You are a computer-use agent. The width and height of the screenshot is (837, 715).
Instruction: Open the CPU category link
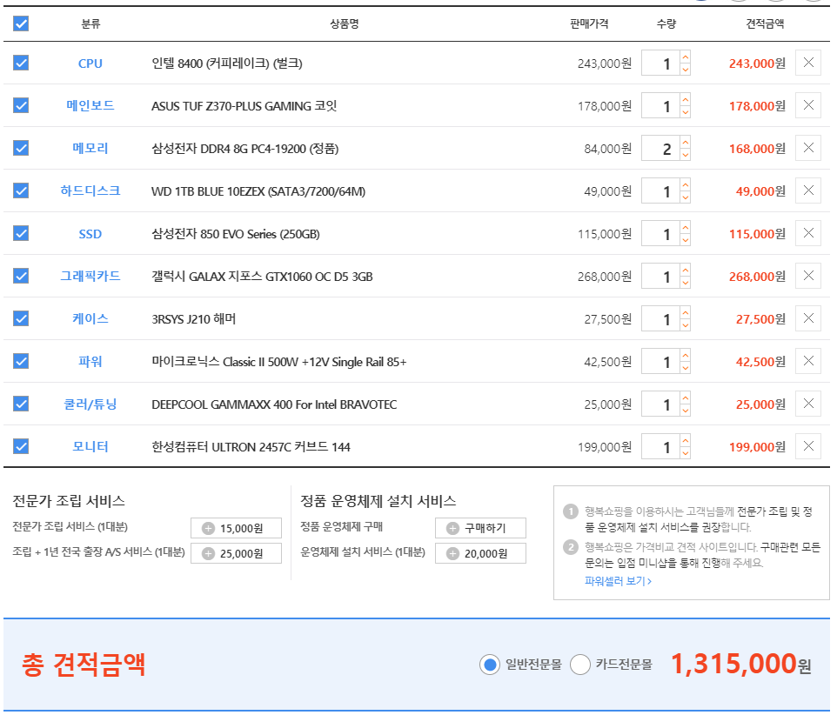coord(90,63)
